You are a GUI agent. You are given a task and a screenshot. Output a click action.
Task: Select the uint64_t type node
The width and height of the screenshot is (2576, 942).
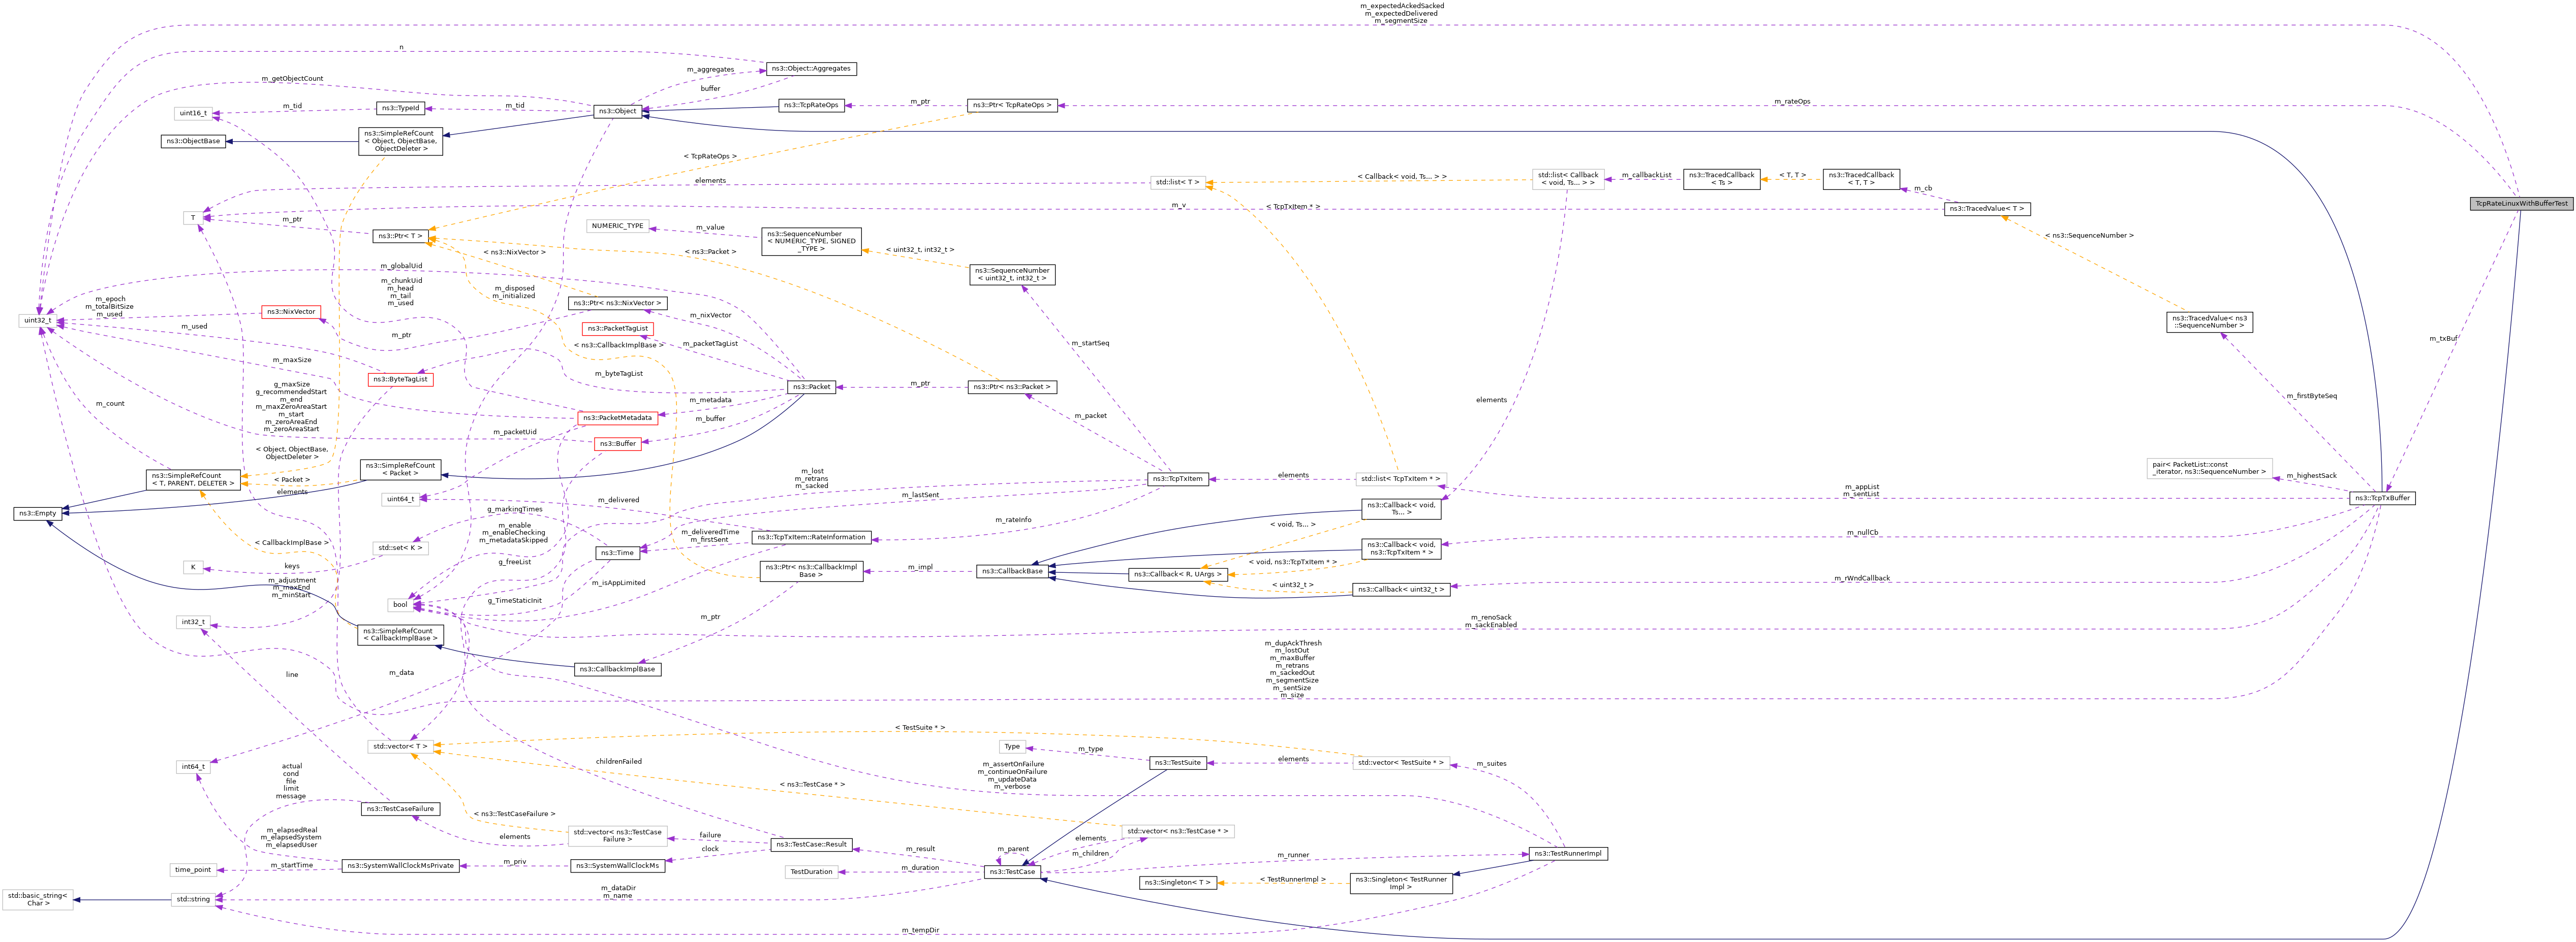400,500
